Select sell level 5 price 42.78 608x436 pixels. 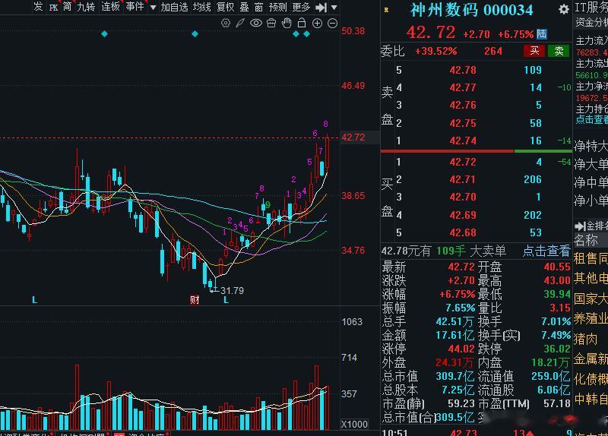tap(463, 70)
